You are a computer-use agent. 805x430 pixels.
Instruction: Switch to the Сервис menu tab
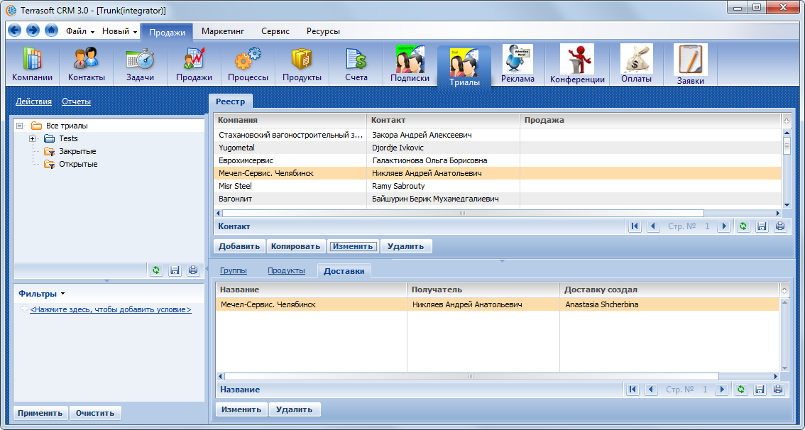[x=275, y=31]
